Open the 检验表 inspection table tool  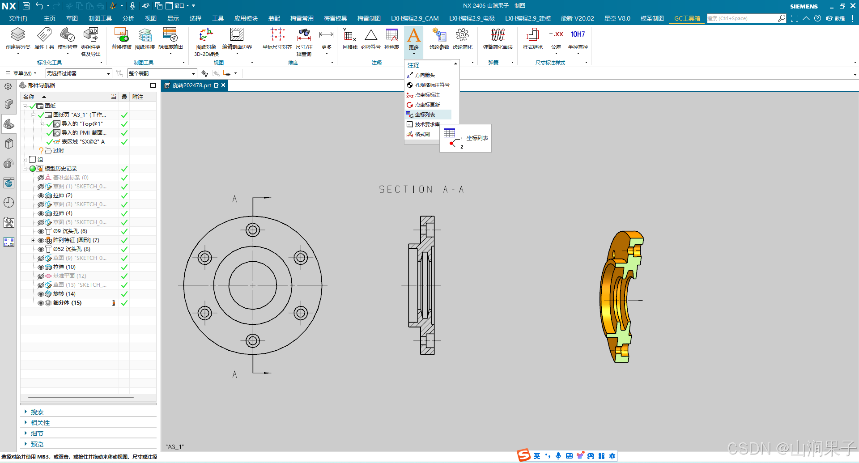(391, 39)
